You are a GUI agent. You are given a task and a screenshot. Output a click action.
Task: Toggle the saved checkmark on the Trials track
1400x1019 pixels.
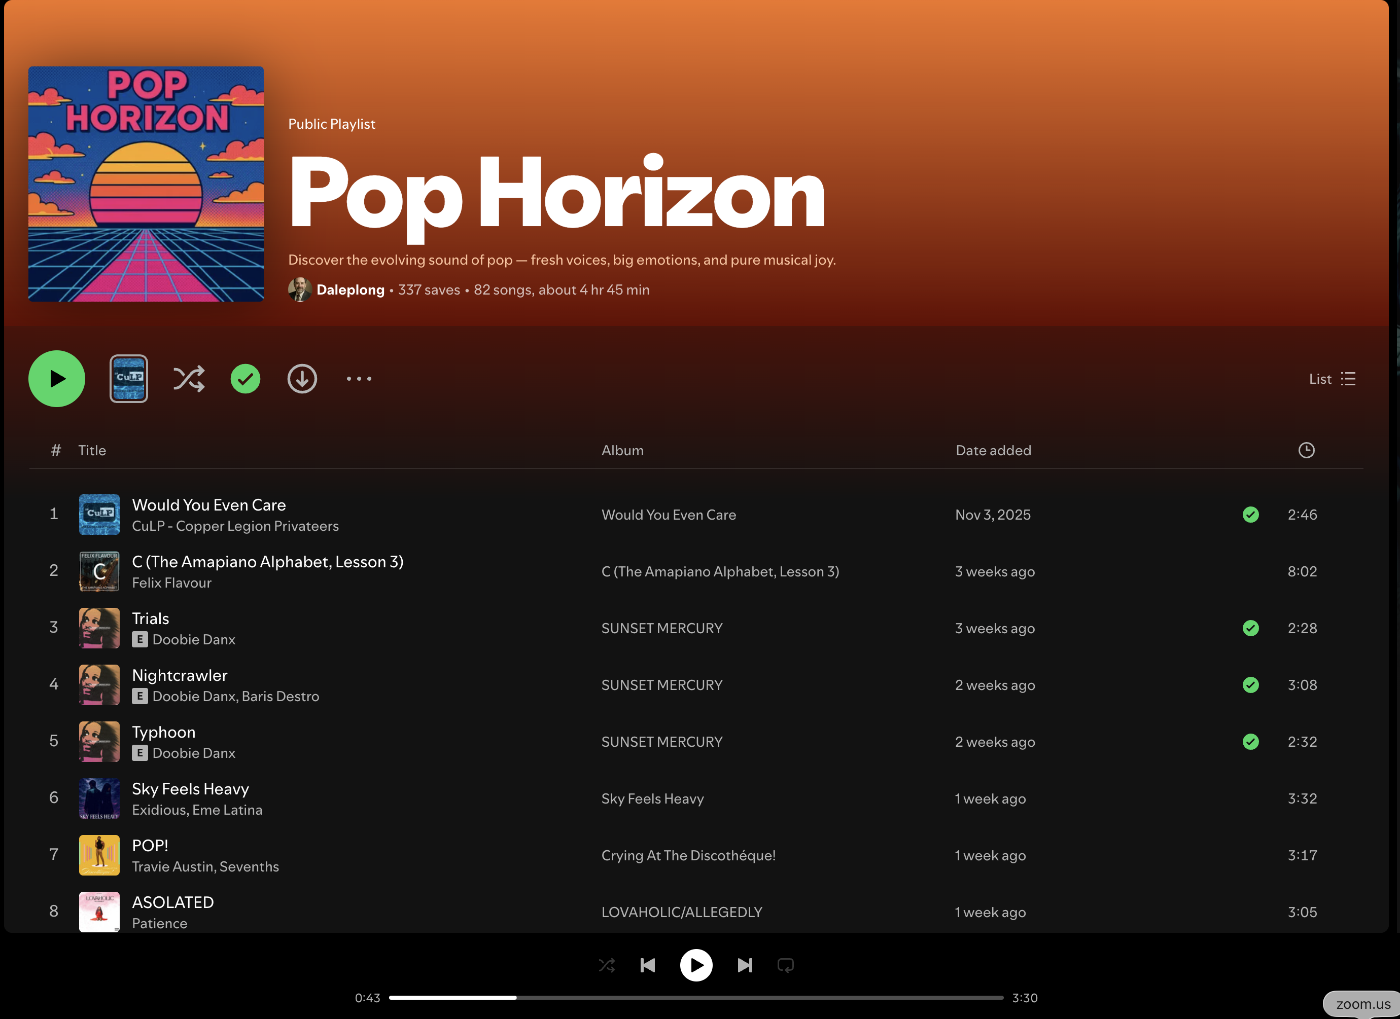point(1250,628)
